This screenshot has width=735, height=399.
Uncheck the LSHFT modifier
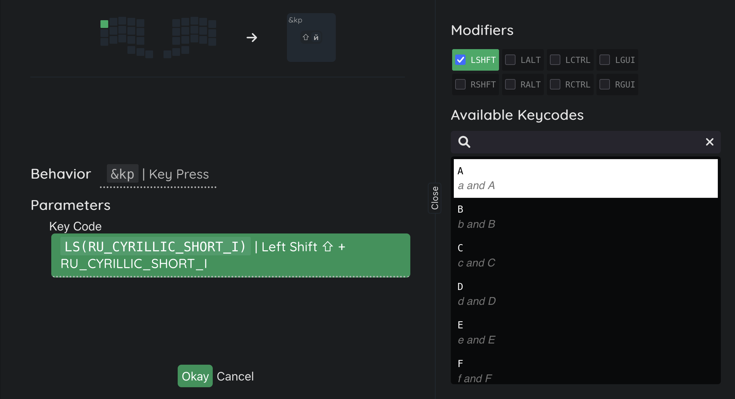coord(461,60)
